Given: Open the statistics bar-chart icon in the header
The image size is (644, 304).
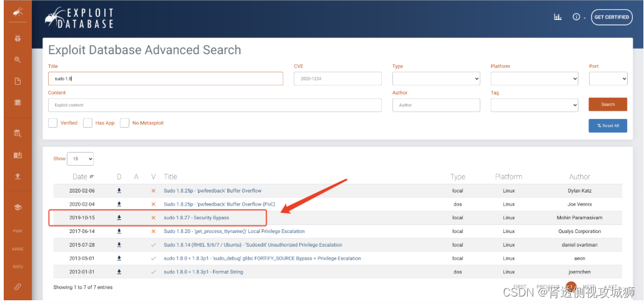Looking at the screenshot, I should coord(557,17).
